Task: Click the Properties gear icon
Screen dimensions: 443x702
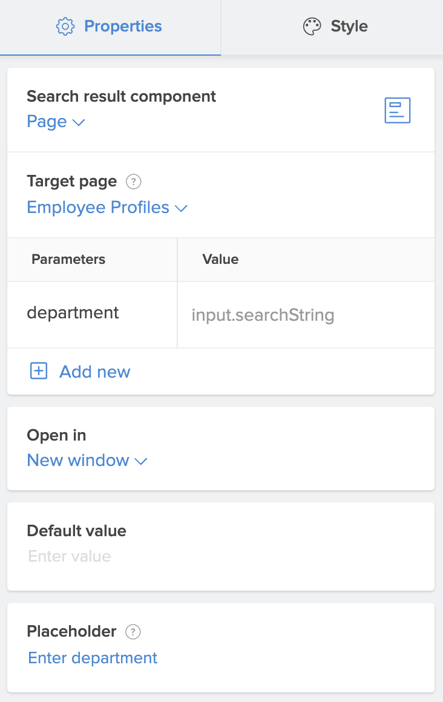Action: coord(65,27)
